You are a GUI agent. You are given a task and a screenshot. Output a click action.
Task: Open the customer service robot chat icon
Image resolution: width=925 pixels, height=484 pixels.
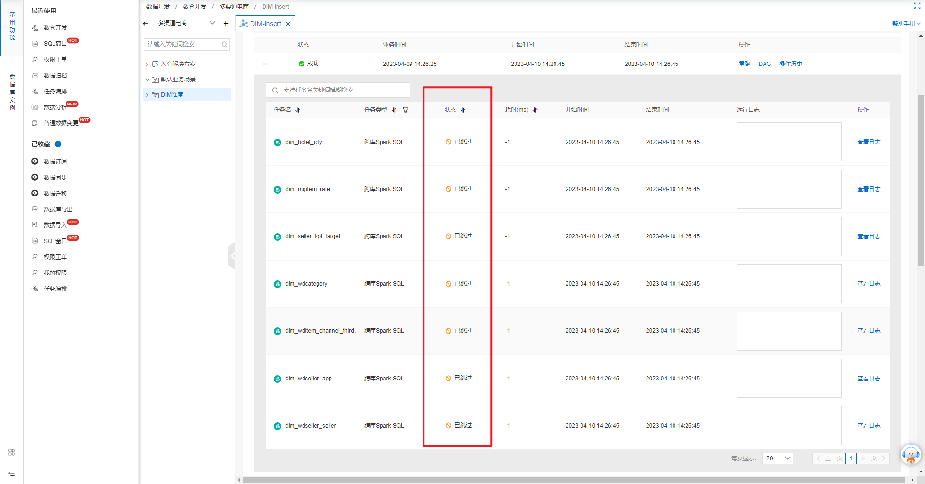click(x=911, y=454)
